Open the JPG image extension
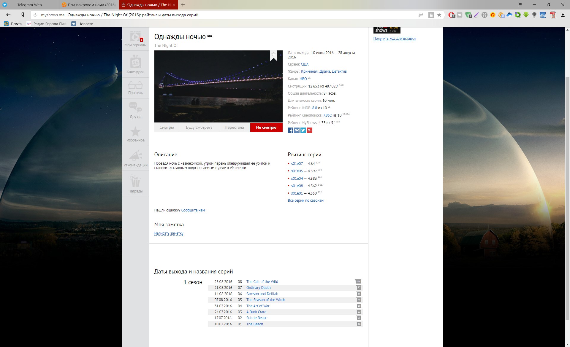Image resolution: width=570 pixels, height=347 pixels. tap(553, 15)
